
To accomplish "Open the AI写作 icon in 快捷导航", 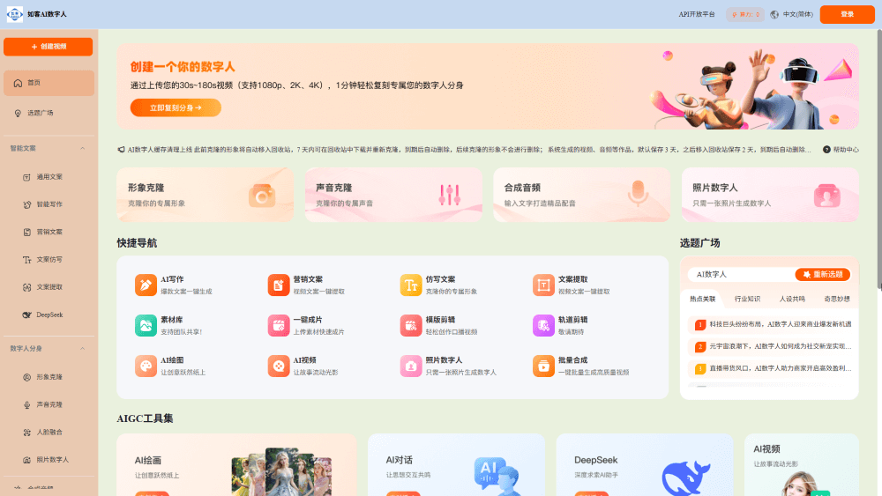I will (146, 285).
